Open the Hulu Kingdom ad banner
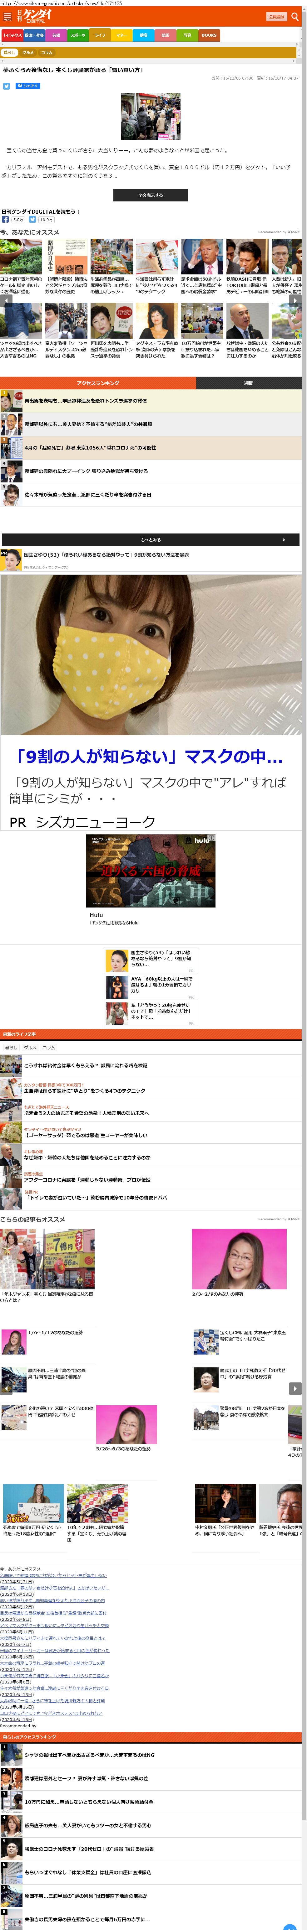307x1930 pixels. click(x=151, y=871)
